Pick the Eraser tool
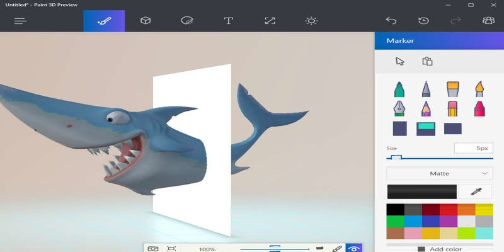This screenshot has height=252, width=504. point(452,108)
